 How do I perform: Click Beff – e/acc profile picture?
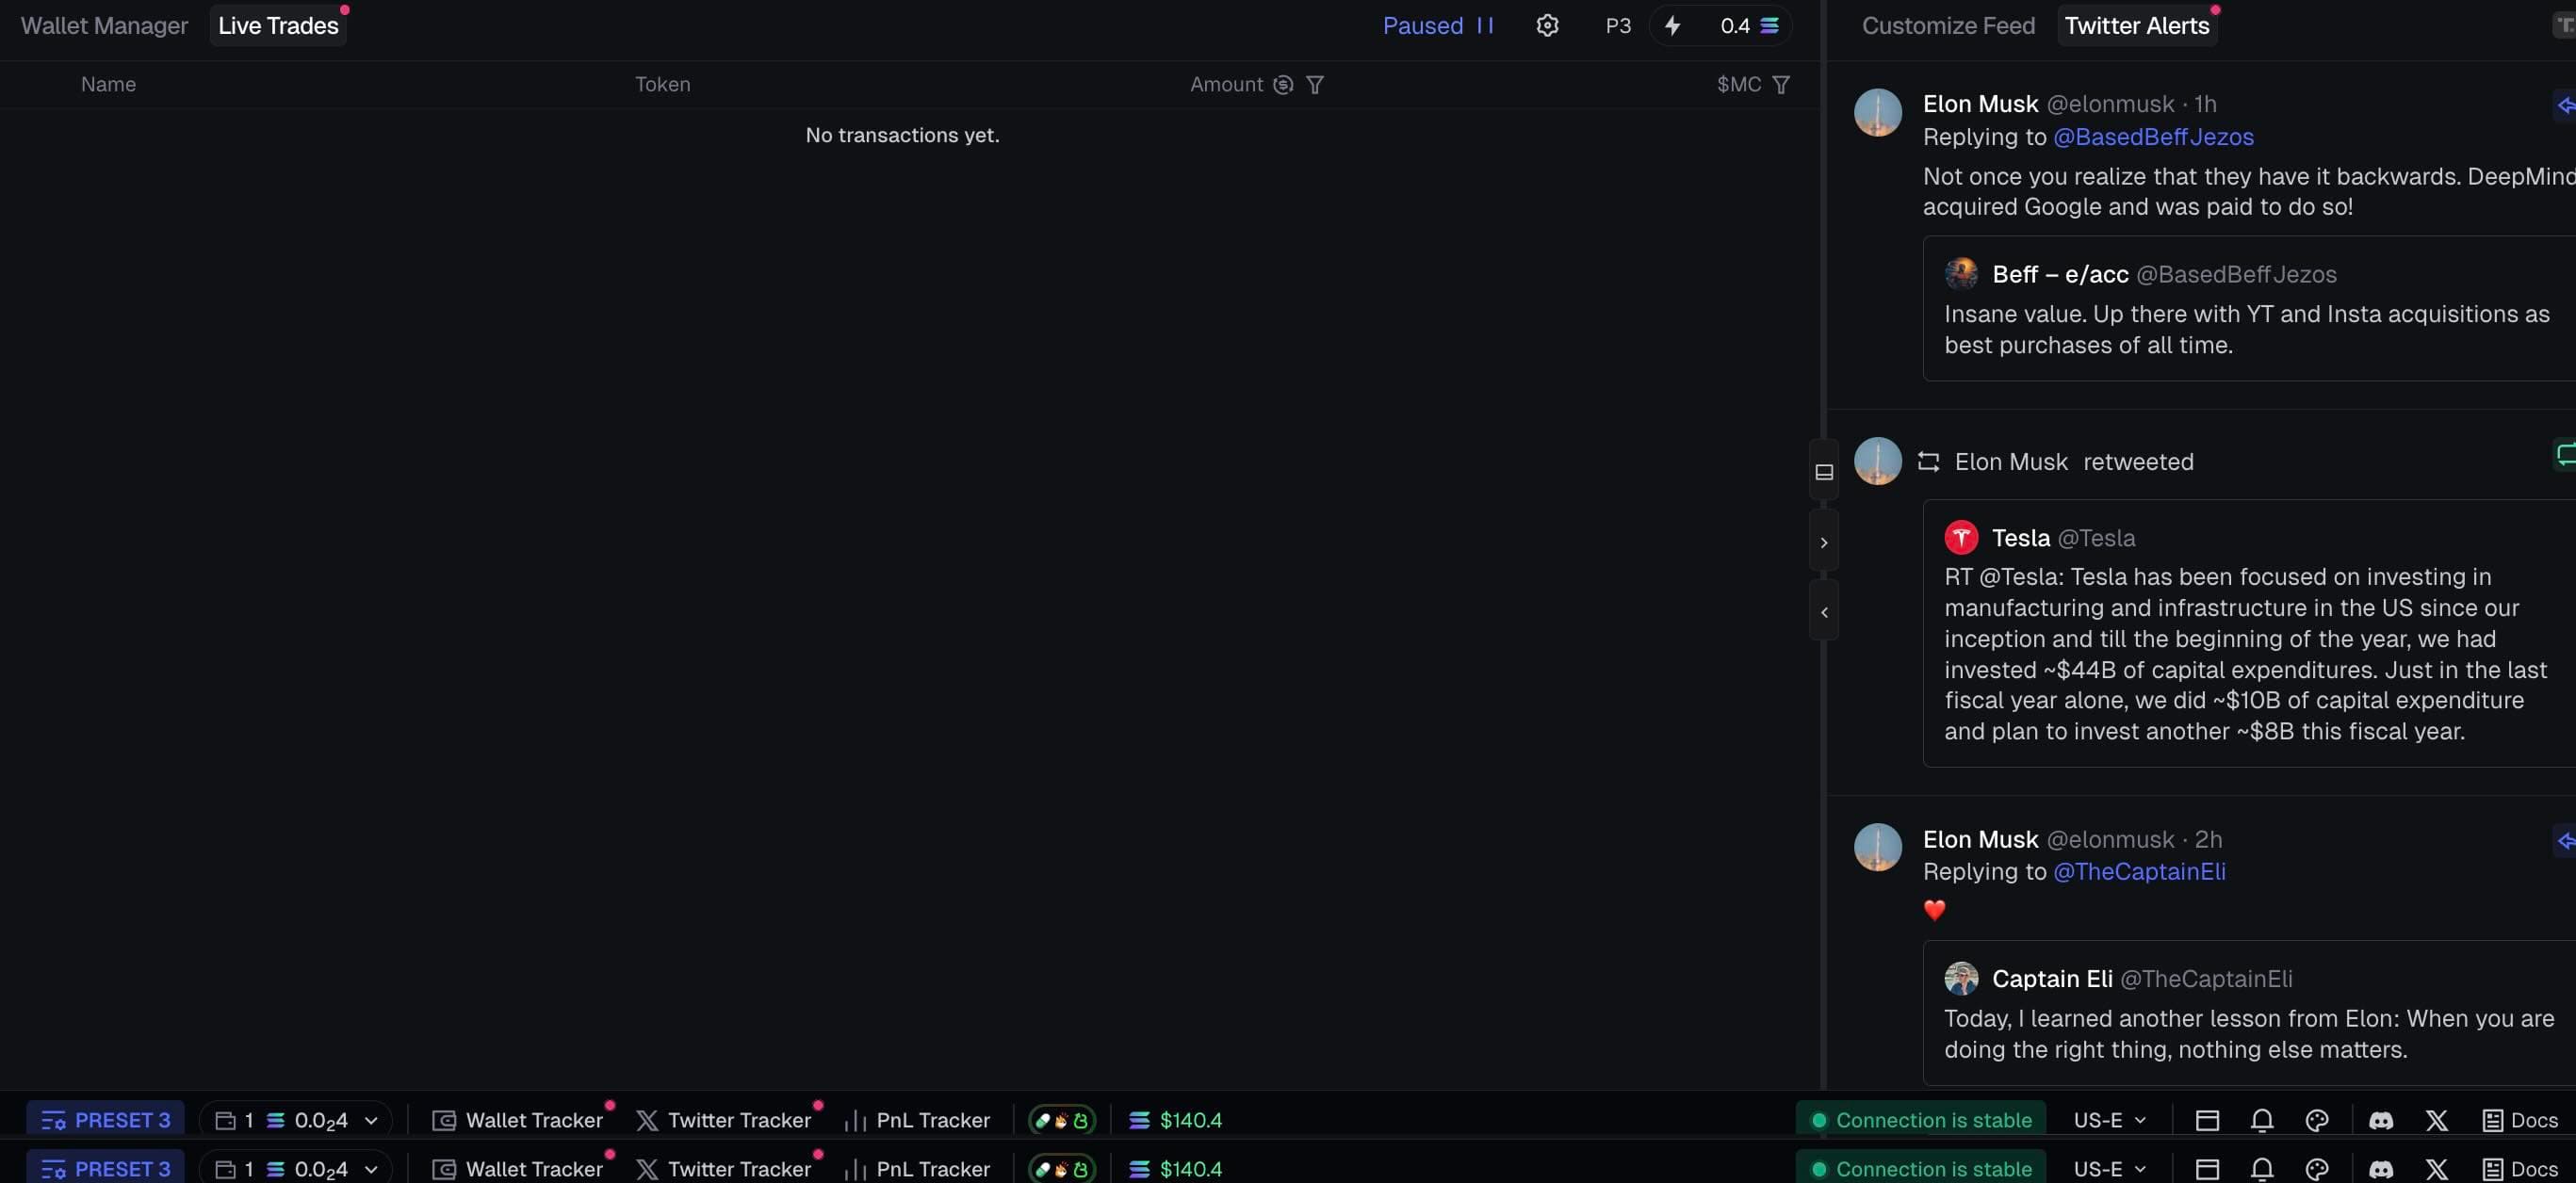pyautogui.click(x=1961, y=274)
